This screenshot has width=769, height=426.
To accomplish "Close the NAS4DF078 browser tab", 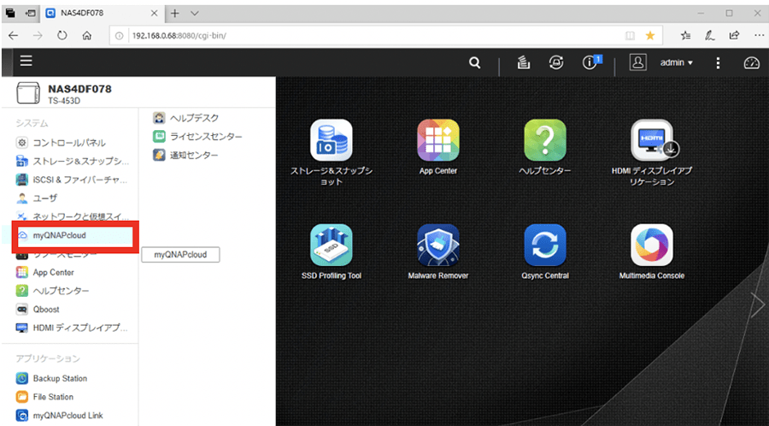I will click(154, 13).
